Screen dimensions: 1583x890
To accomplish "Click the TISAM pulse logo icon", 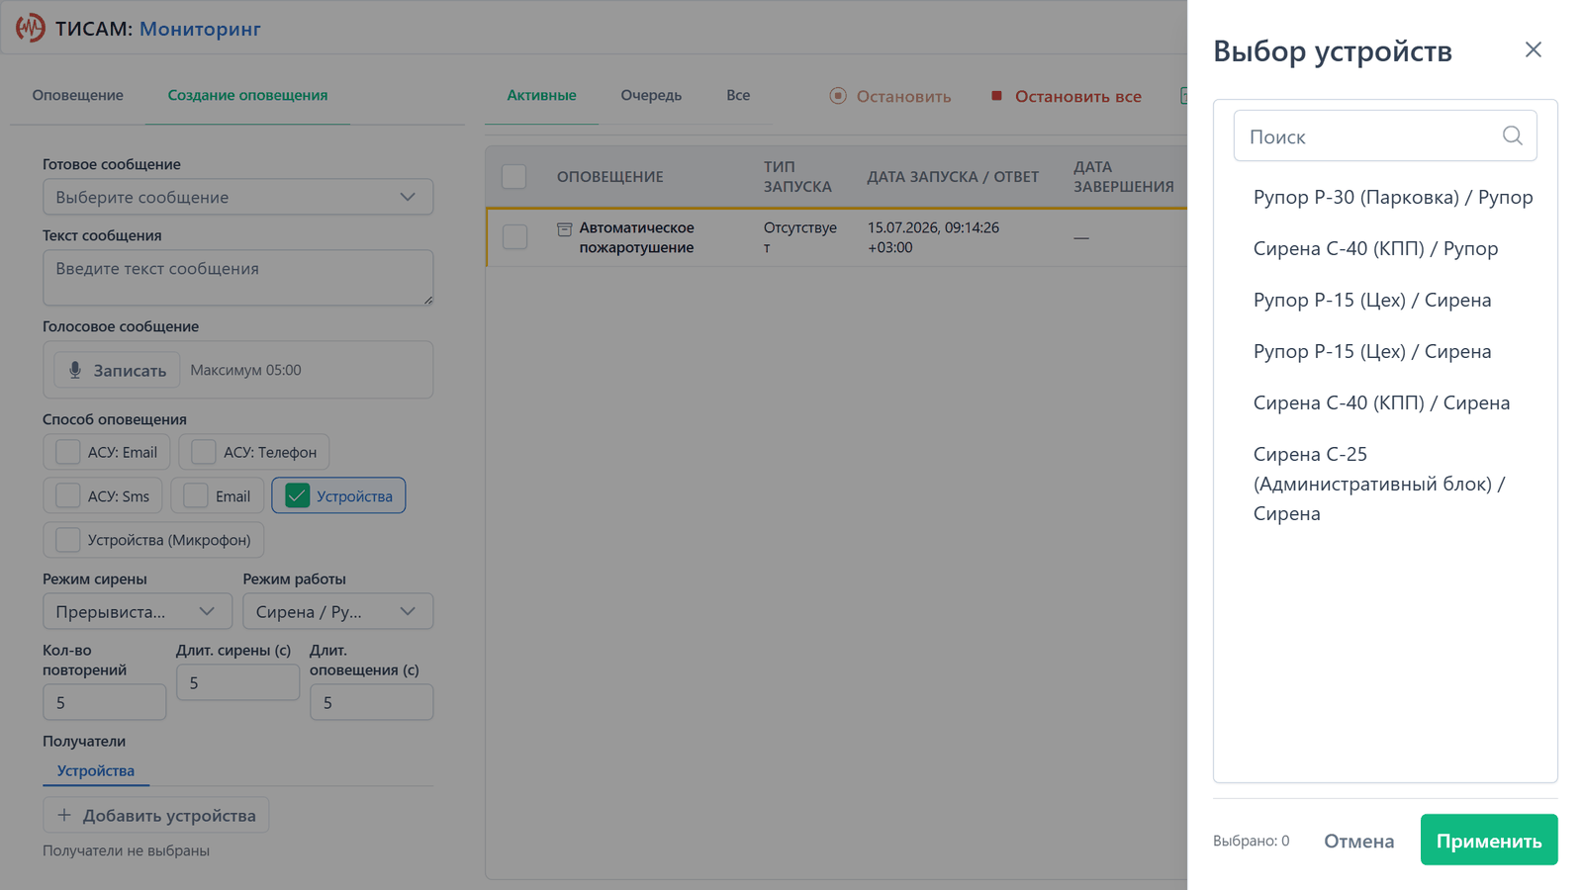I will click(30, 28).
